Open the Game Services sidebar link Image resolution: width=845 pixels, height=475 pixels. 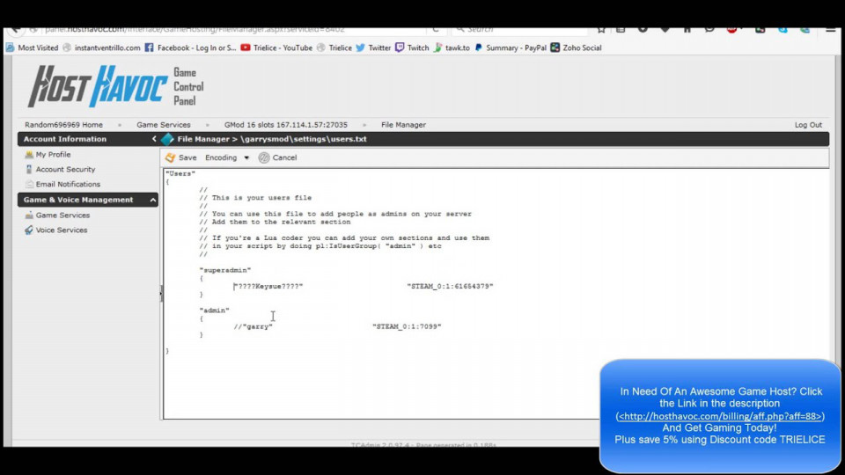(x=62, y=215)
